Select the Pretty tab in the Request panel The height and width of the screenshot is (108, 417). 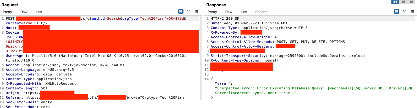pos(7,12)
